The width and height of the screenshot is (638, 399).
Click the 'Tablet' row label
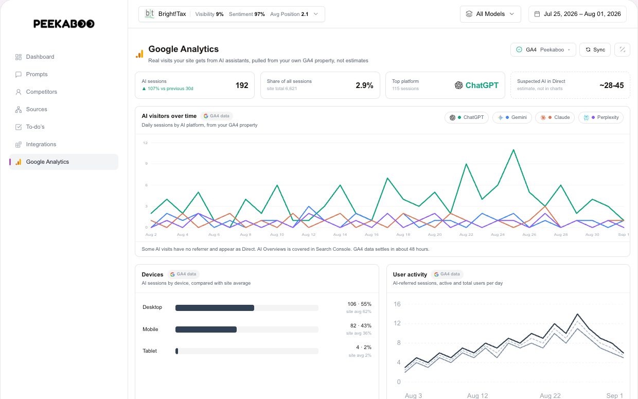pos(150,351)
